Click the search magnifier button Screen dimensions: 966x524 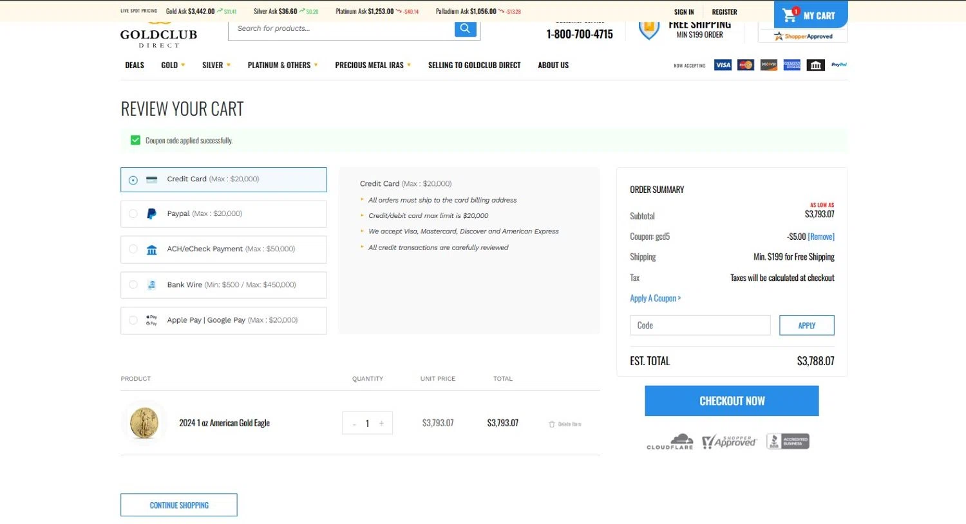point(465,29)
